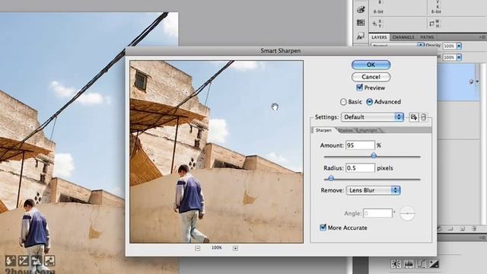Click the smart filter icon on the layer
The height and width of the screenshot is (274, 487).
pos(471,81)
